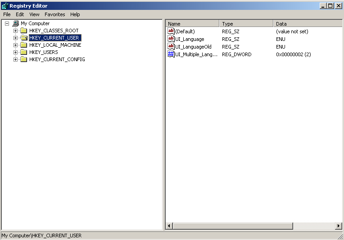Select the (Default) string value icon
The width and height of the screenshot is (344, 240).
(x=171, y=31)
